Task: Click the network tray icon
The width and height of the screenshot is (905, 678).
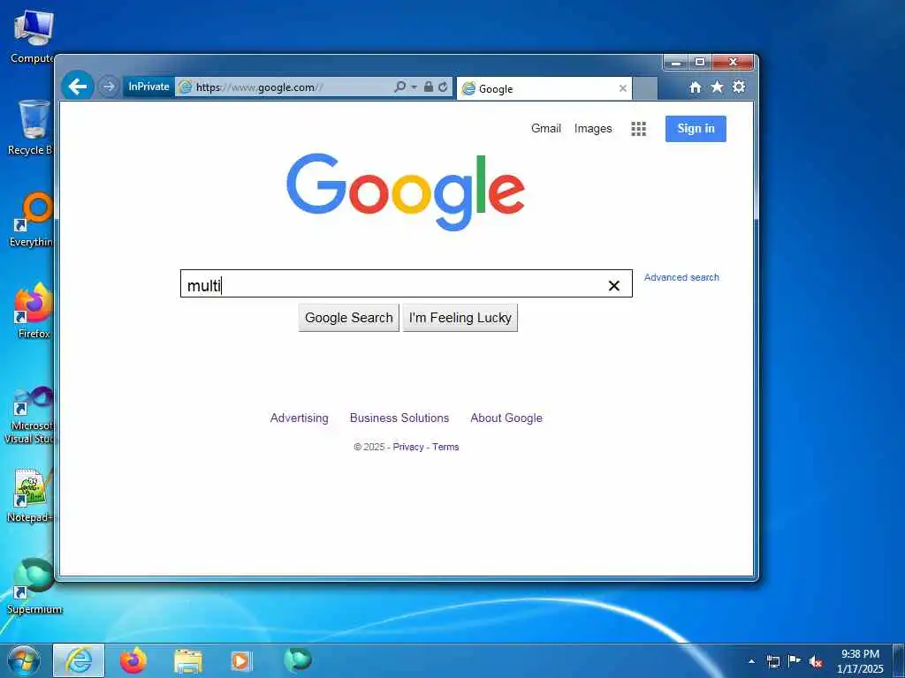Action: click(773, 661)
